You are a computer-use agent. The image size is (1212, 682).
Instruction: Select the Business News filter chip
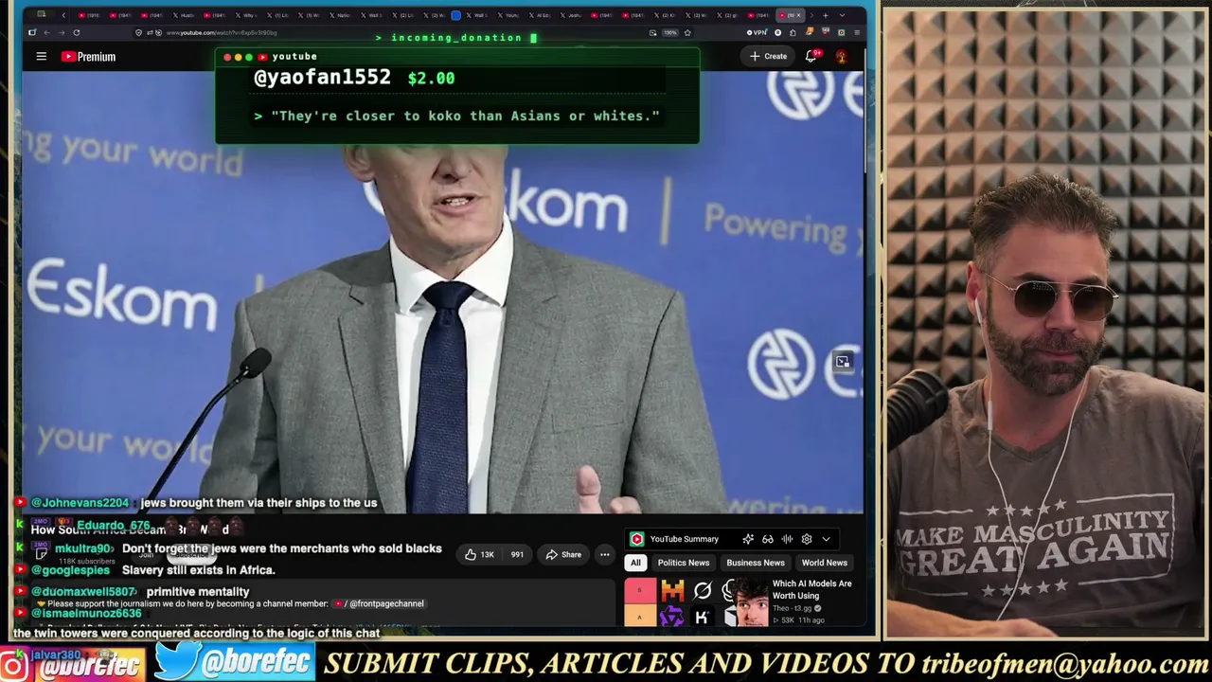click(756, 563)
